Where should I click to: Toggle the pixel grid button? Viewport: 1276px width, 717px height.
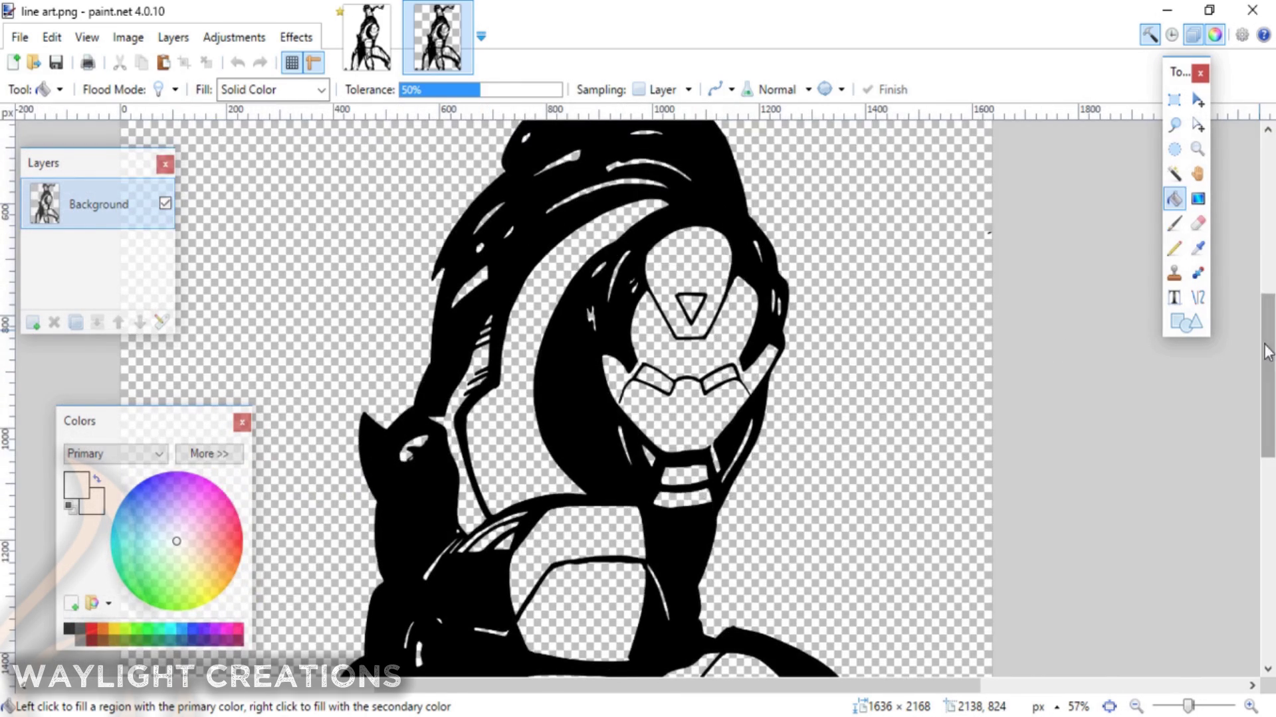point(292,62)
